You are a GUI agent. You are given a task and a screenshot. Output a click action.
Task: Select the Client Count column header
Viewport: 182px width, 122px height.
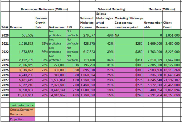(x=171, y=20)
